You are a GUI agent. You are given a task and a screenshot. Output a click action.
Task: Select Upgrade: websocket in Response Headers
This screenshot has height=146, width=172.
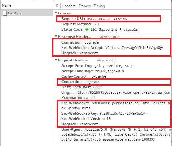tap(80, 53)
